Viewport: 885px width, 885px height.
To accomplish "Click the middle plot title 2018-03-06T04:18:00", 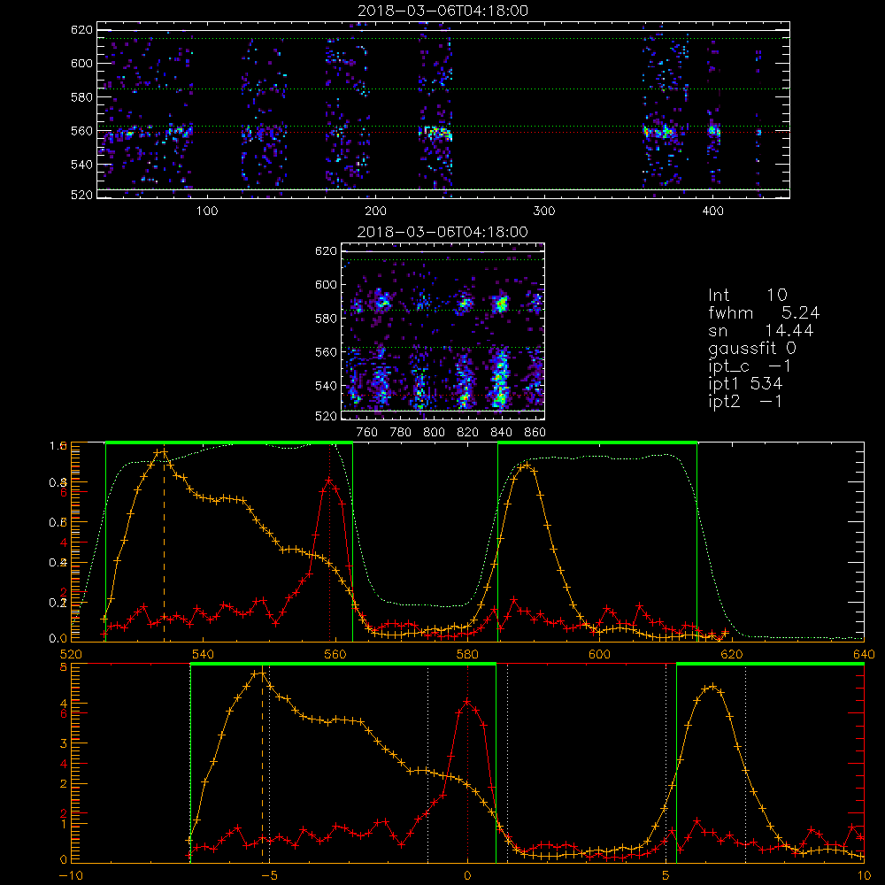I will click(x=443, y=232).
